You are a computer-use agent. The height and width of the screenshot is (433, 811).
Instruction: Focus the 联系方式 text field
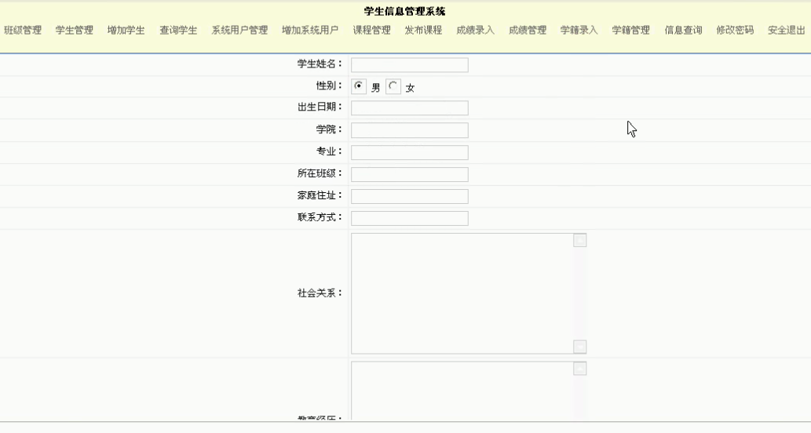point(410,218)
